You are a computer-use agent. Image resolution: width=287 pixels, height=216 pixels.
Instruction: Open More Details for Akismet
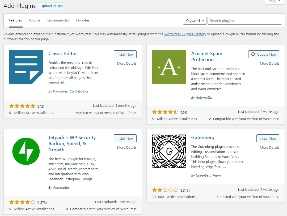(x=270, y=64)
